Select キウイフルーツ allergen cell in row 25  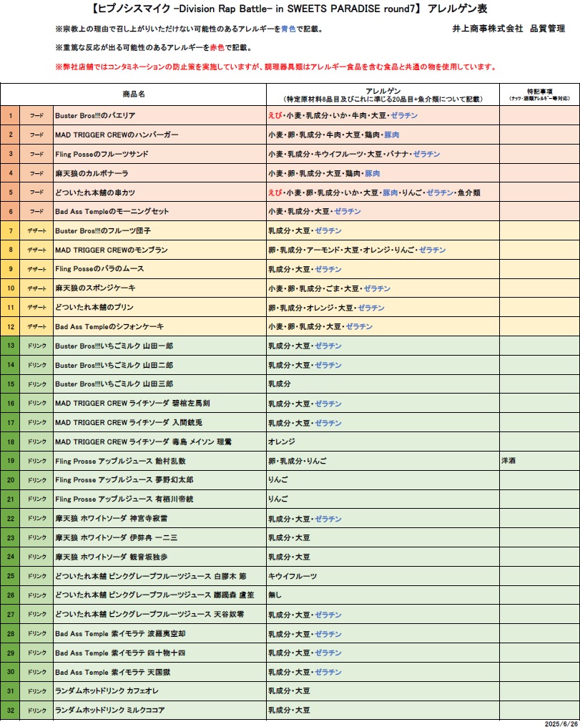[x=383, y=576]
